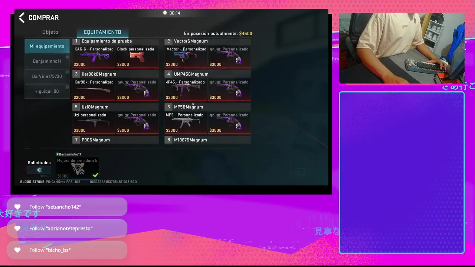
Task: Click the green checkmark on armor request
Action: pos(95,175)
